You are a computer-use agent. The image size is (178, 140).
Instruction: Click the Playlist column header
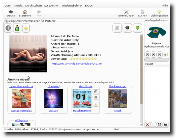point(157,64)
